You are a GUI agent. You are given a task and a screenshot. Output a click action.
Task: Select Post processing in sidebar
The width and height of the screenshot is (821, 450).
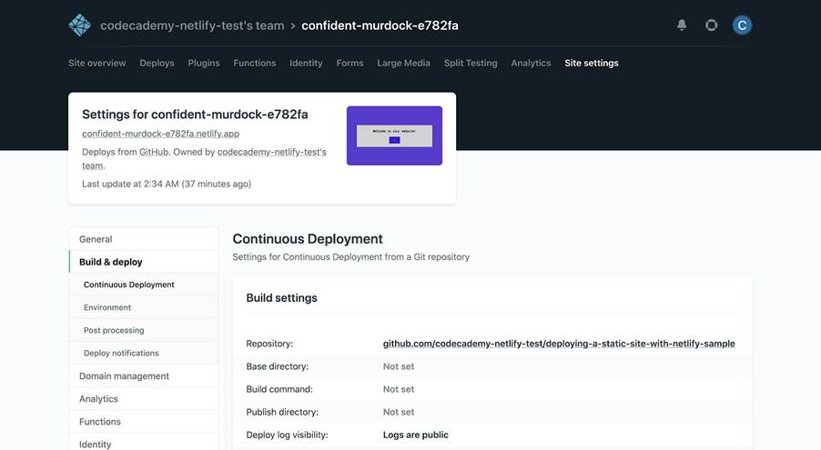114,330
